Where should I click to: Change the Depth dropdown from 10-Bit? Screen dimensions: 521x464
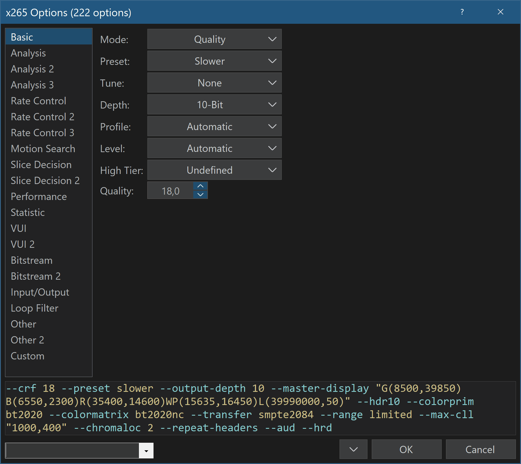tap(214, 105)
